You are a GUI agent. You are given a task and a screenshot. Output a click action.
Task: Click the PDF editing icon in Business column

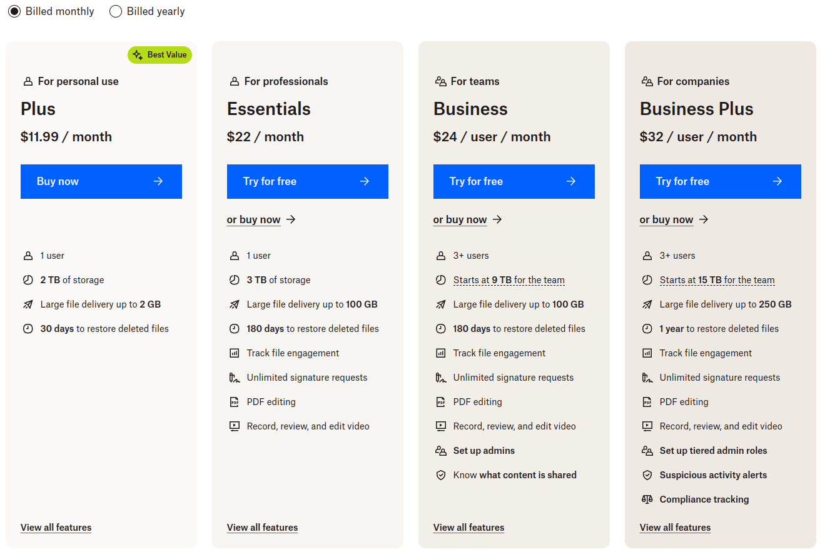pos(440,401)
